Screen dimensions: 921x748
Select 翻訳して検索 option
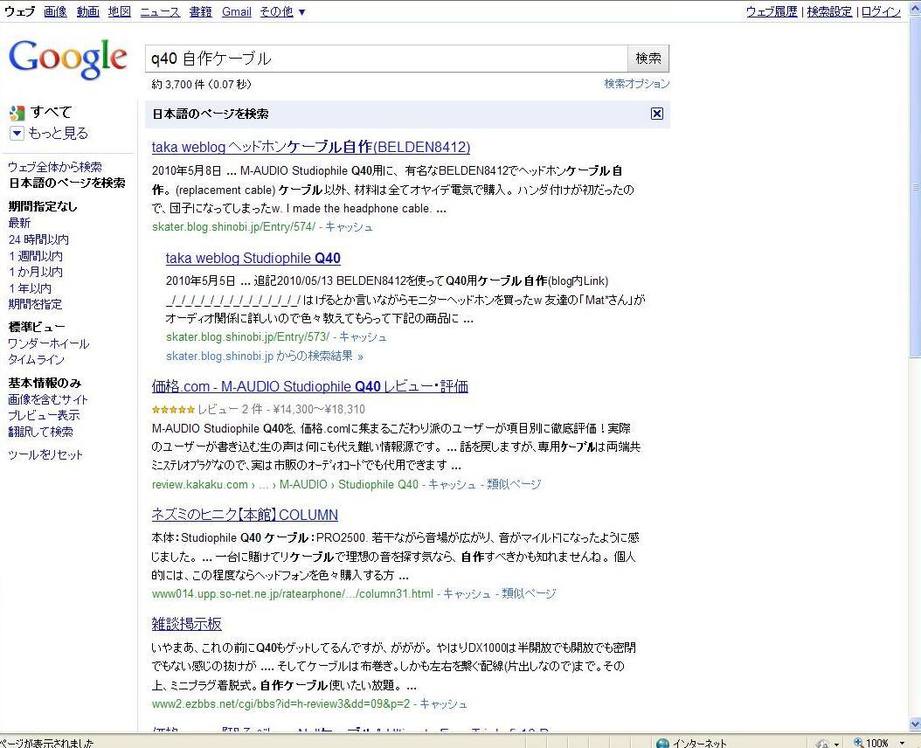tap(40, 432)
